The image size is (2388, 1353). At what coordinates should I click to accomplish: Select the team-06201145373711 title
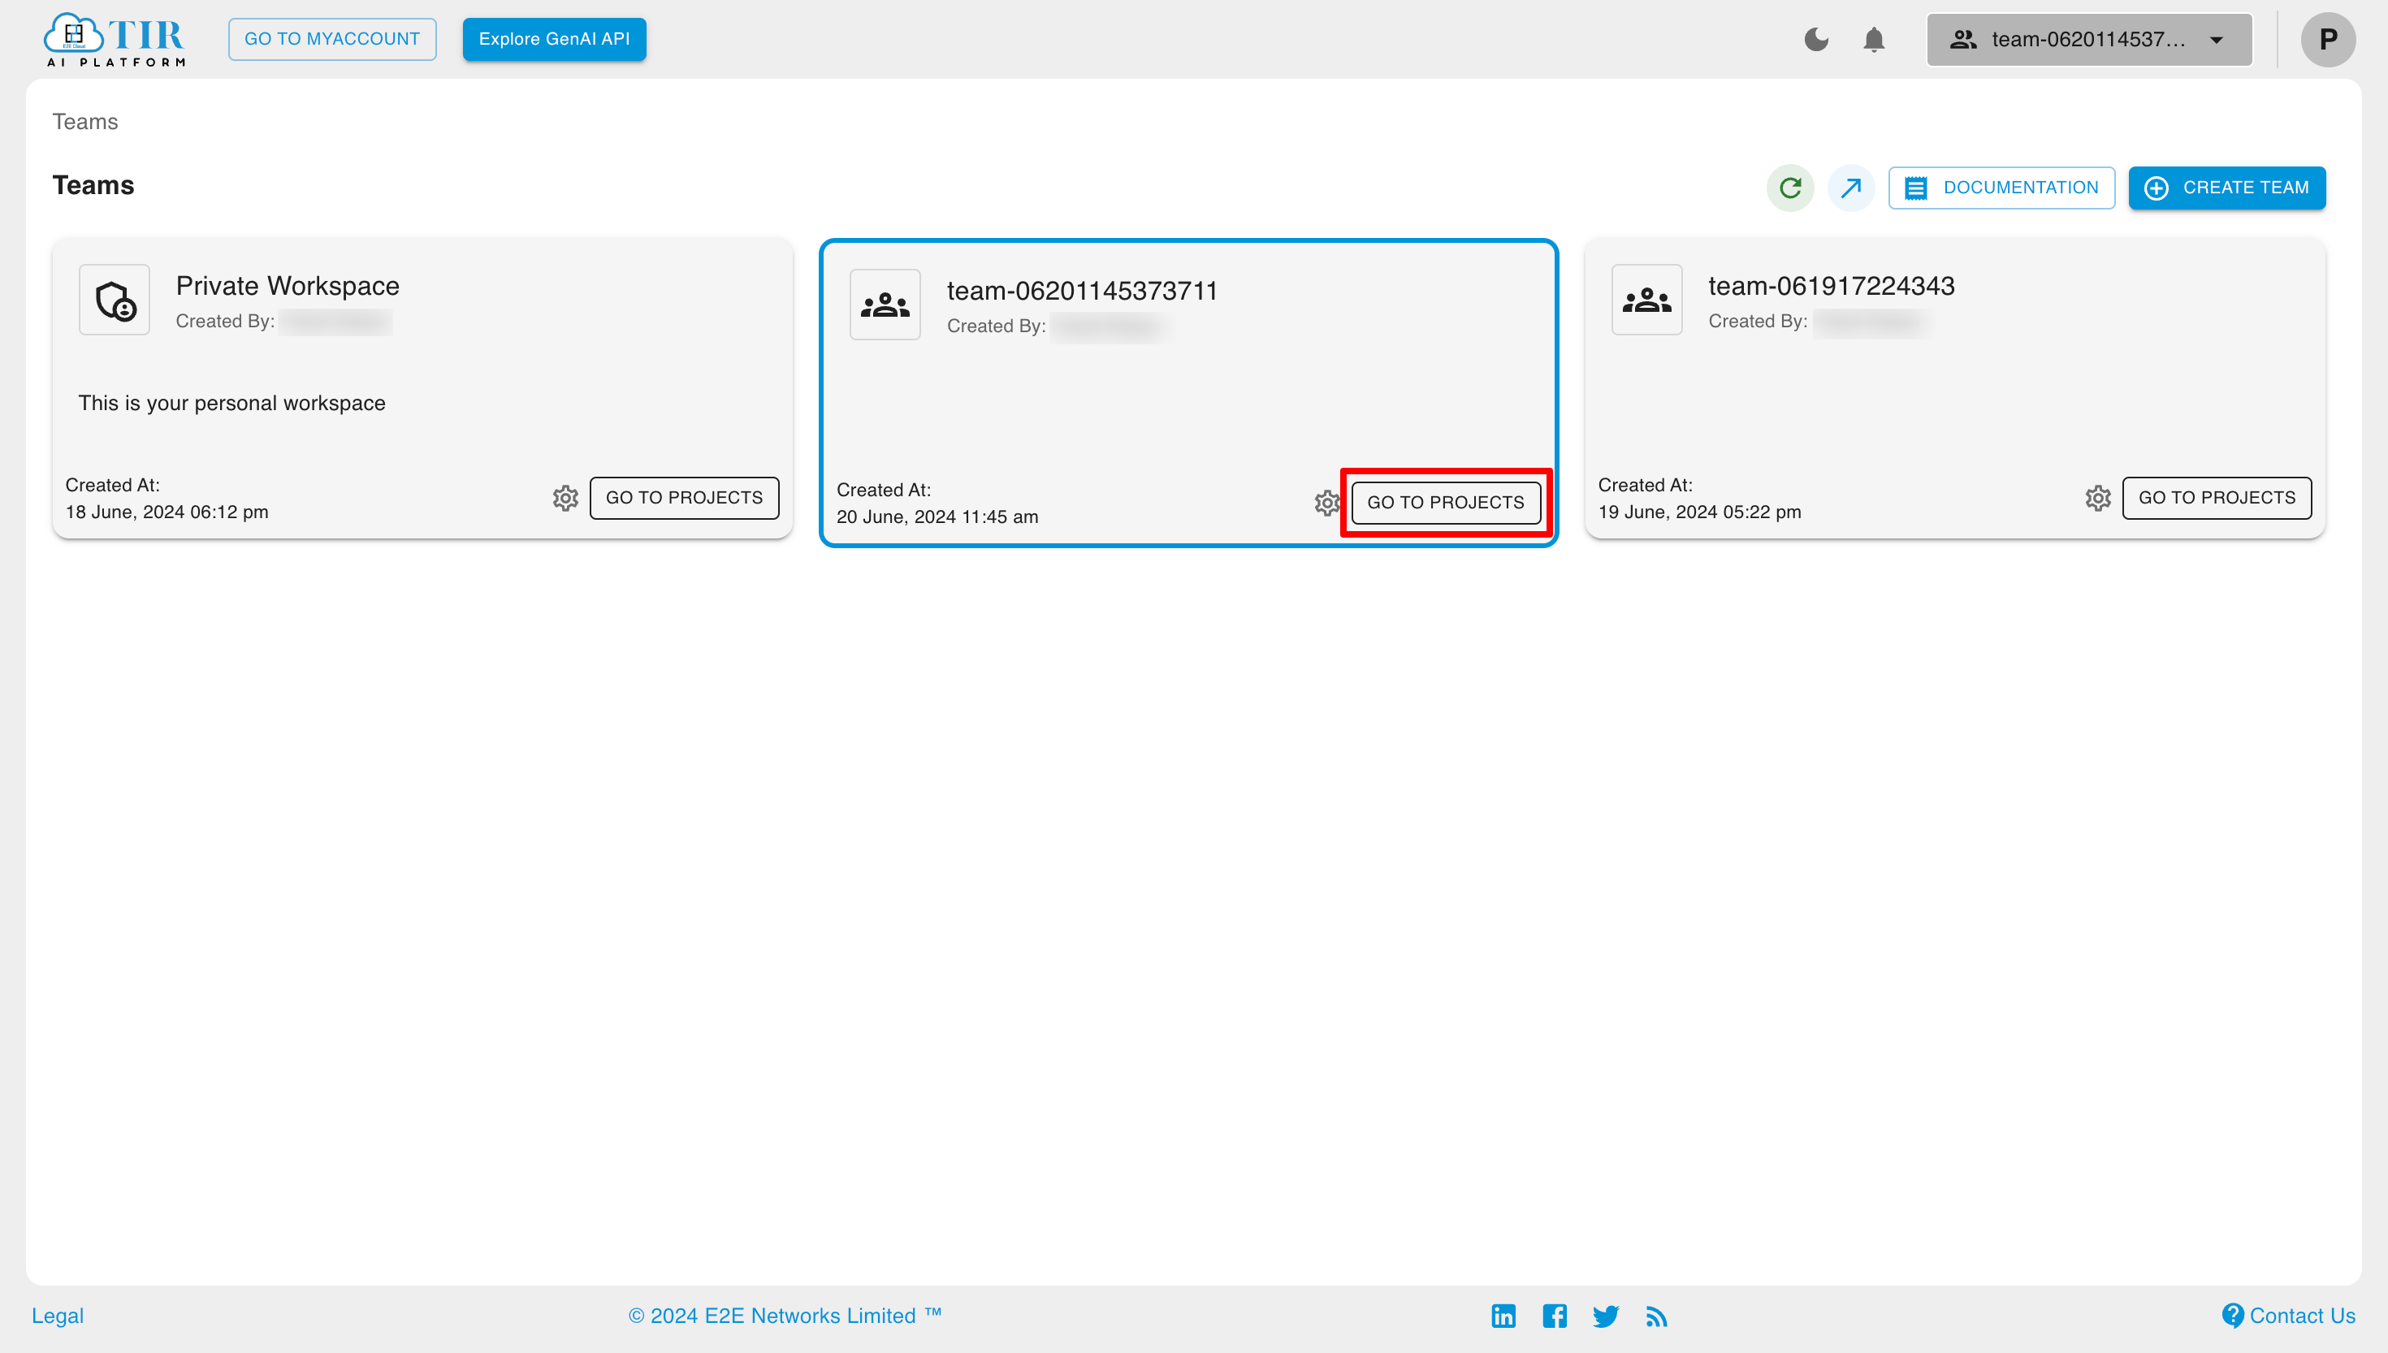click(1082, 290)
